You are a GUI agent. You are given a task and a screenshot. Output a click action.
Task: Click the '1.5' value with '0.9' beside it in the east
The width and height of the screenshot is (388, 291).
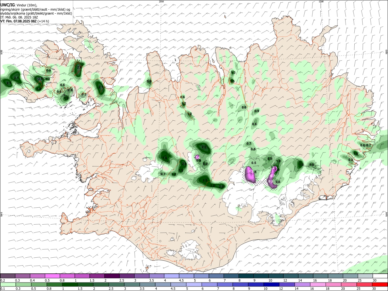[x=301, y=165]
